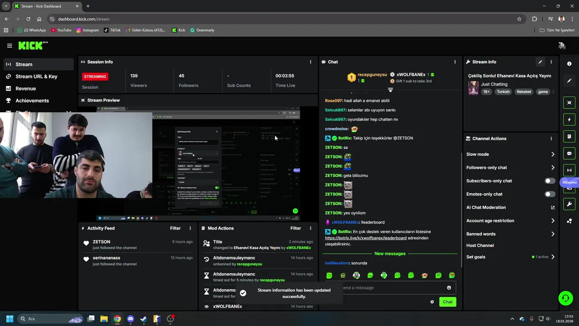Expand Account age restriction settings
Screen dimensions: 579x326
point(510,221)
